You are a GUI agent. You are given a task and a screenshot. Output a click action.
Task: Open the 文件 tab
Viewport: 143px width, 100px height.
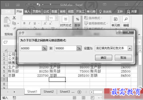click(8, 12)
